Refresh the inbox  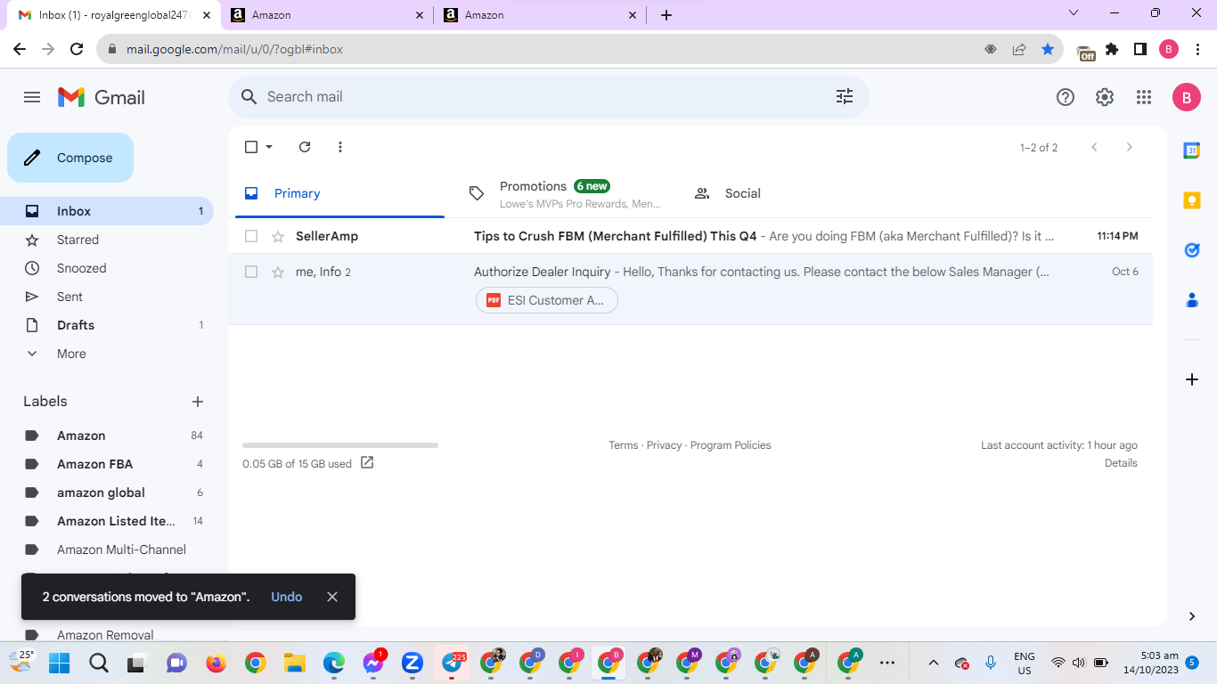(305, 147)
